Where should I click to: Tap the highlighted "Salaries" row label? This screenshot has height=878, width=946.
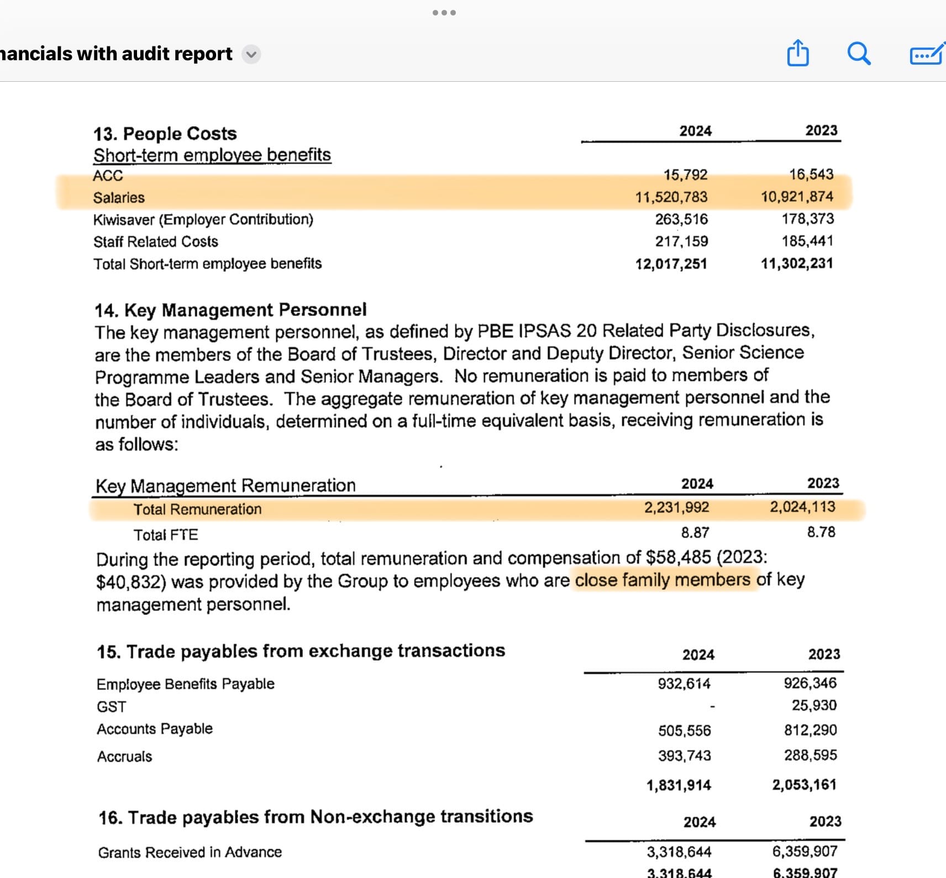[119, 198]
